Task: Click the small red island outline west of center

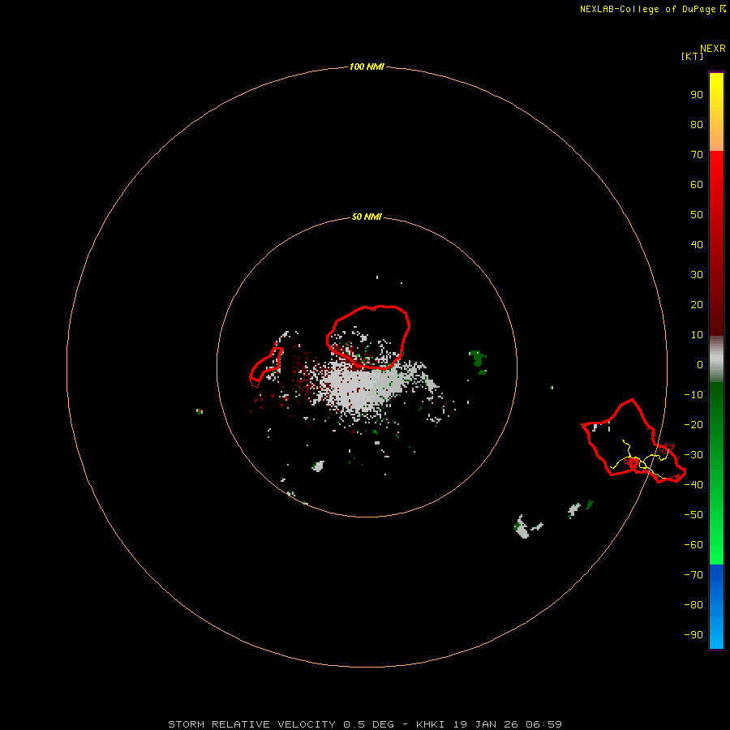Action: (x=266, y=367)
